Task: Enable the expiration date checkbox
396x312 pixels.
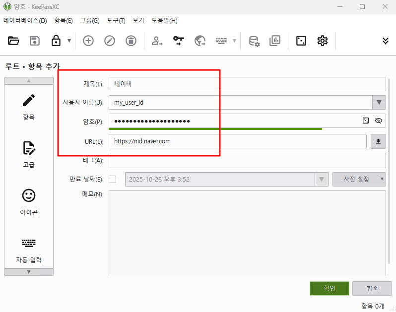Action: click(x=113, y=179)
